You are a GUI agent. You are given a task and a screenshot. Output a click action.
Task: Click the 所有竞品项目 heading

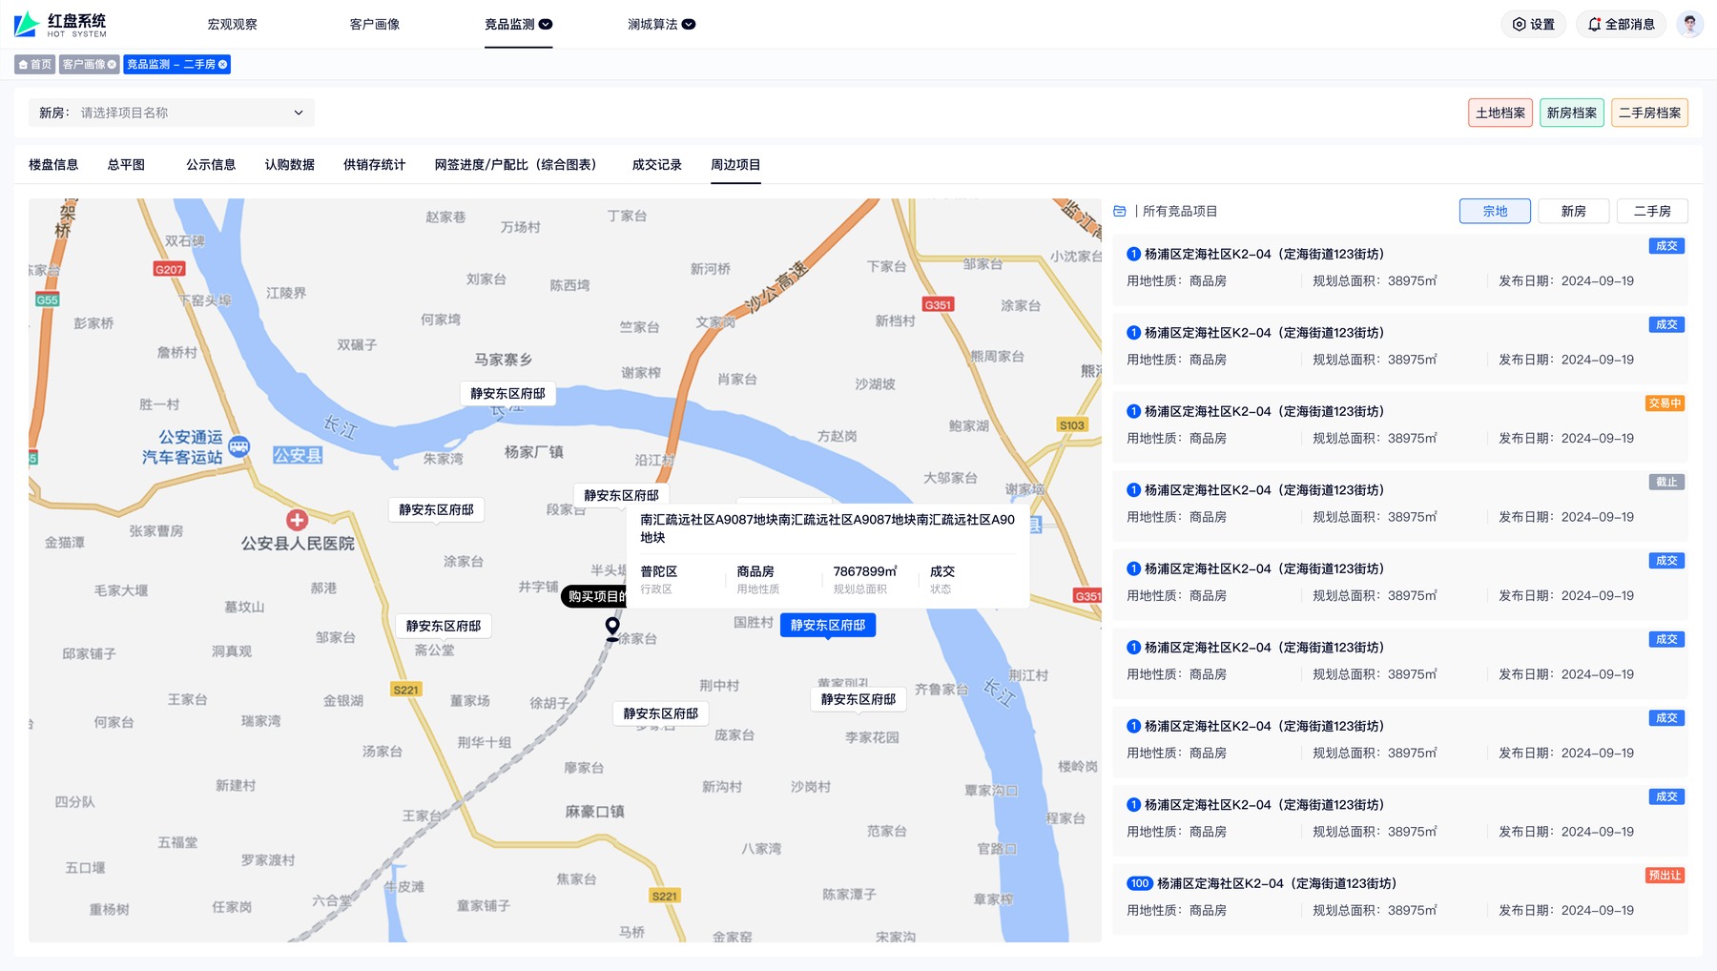(1180, 212)
